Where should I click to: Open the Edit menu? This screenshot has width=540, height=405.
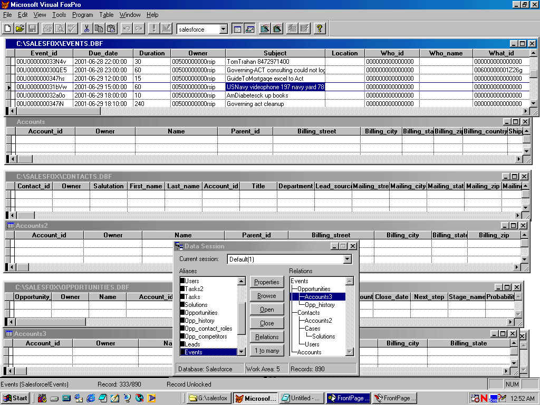pyautogui.click(x=23, y=15)
